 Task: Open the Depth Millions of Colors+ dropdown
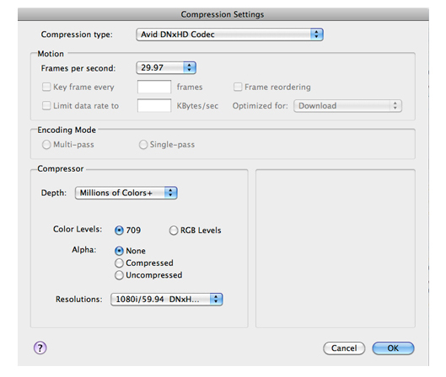(x=126, y=193)
